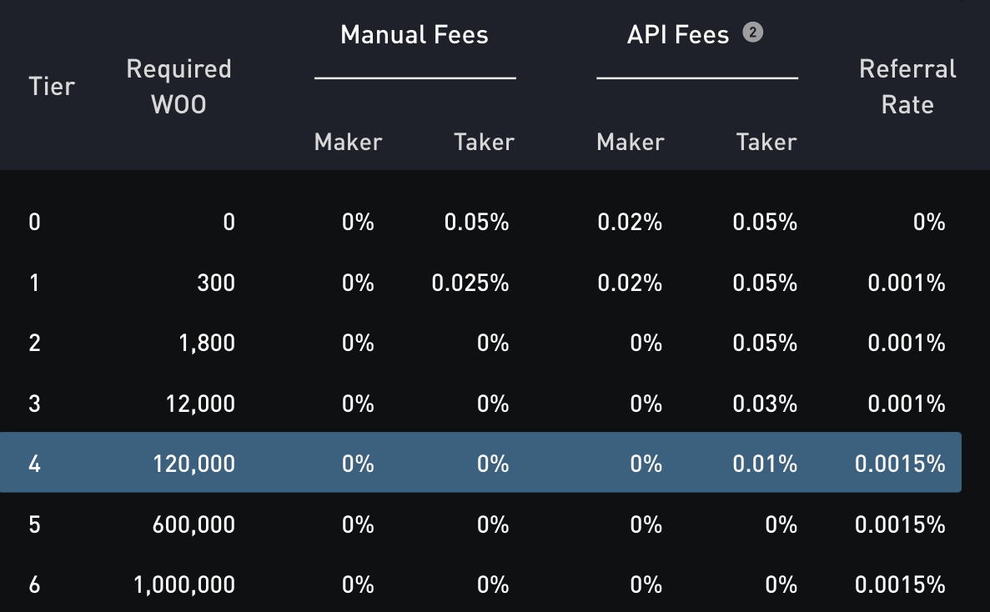Click Maker header under API Fees
990x612 pixels.
point(631,143)
